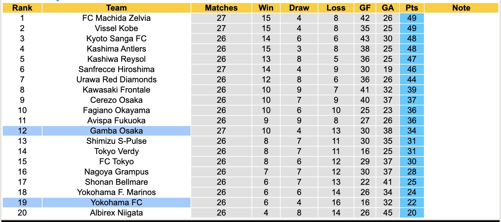Click the Team column header
This screenshot has height=222, width=501.
pos(117,8)
